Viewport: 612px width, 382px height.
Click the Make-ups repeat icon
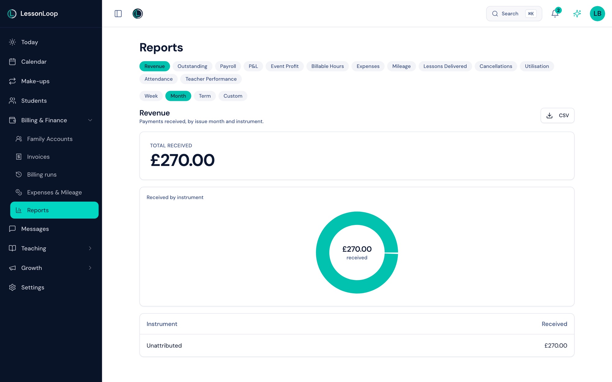coord(12,81)
